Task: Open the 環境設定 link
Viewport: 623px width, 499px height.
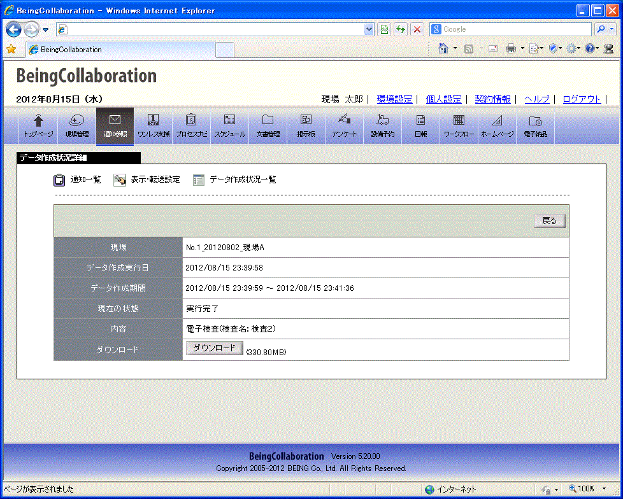Action: click(x=394, y=99)
